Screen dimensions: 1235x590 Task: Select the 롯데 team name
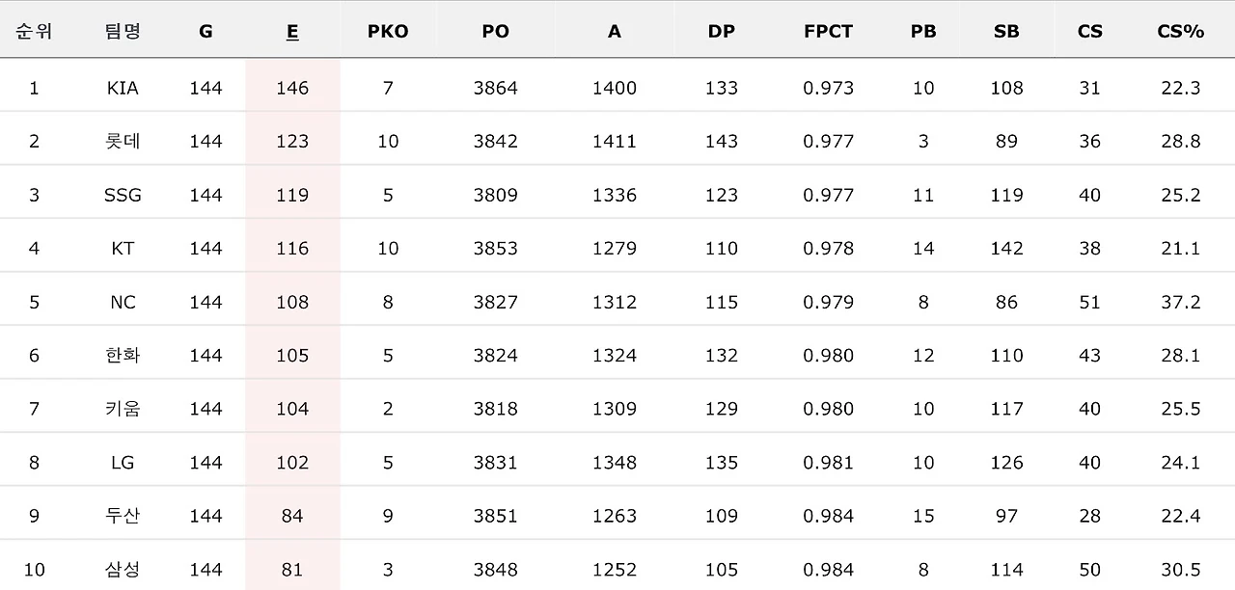123,141
